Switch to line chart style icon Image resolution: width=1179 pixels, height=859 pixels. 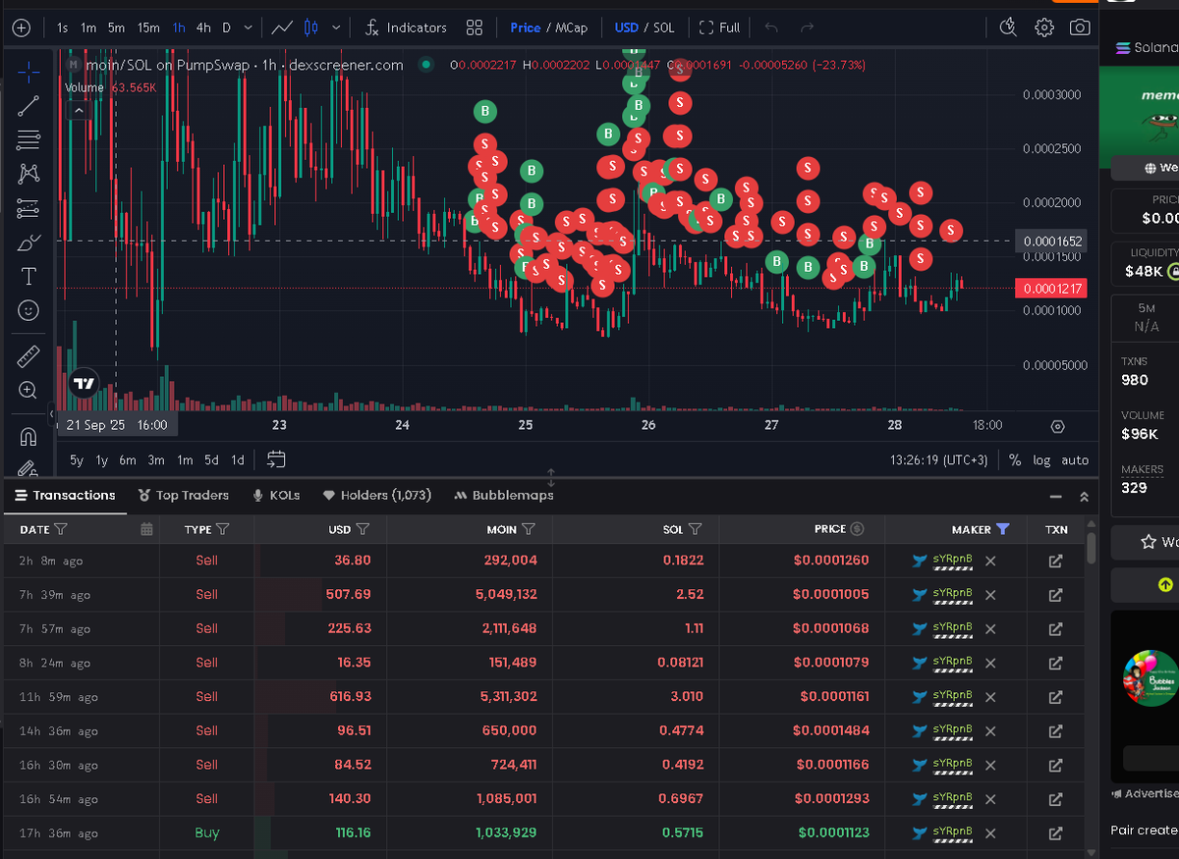282,27
